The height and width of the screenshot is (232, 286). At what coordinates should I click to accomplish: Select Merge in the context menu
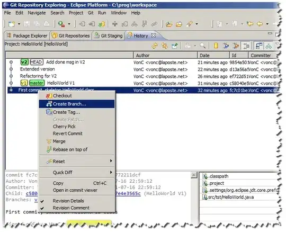click(77, 141)
